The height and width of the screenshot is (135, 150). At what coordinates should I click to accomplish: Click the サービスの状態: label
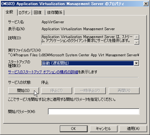coord(20,82)
